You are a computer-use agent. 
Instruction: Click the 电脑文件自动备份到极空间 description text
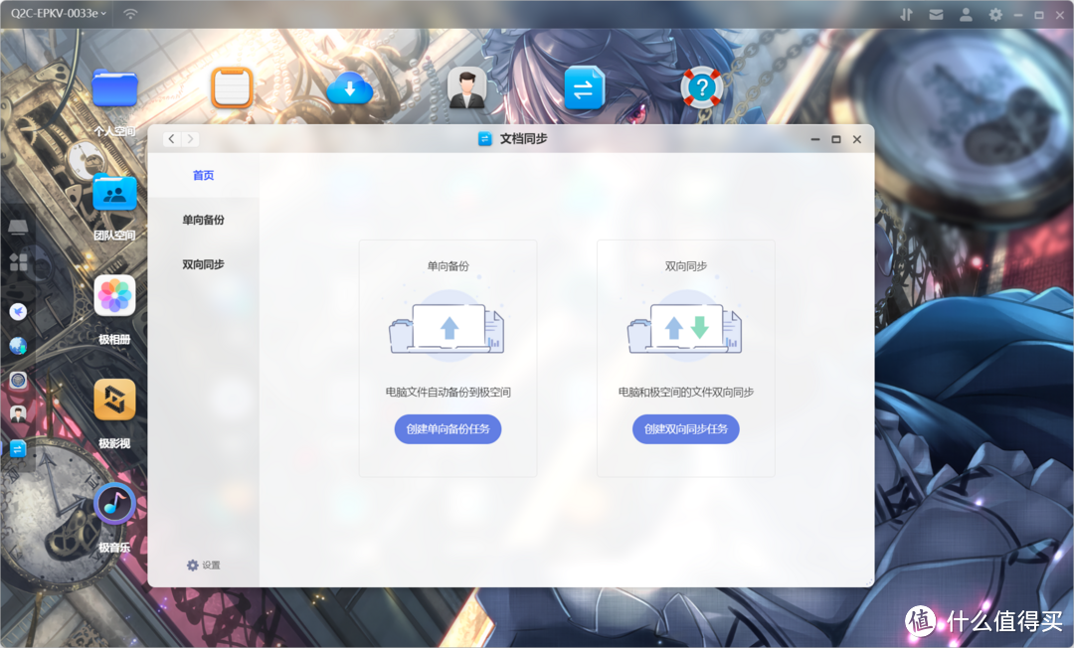point(447,393)
